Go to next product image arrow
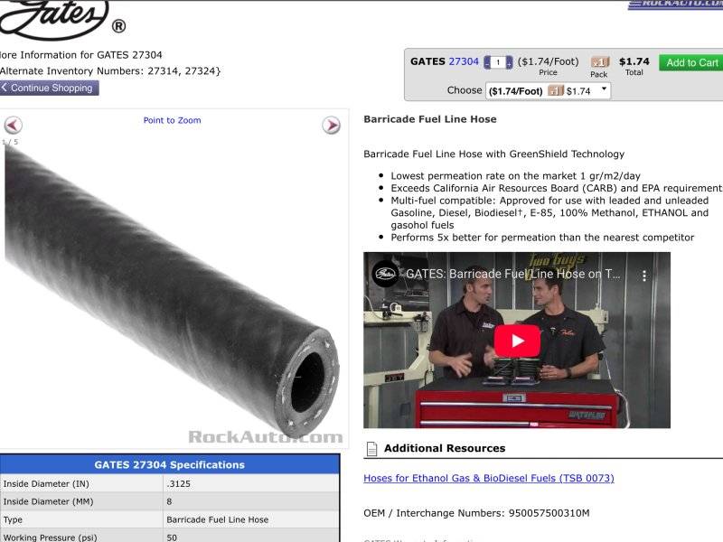723x542 pixels. pyautogui.click(x=332, y=126)
